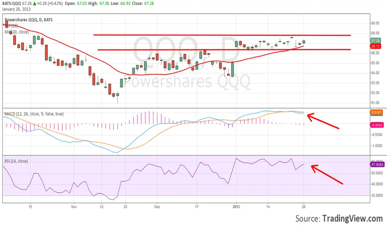Viewport: 387px width, 228px height.
Task: Click the -1.0000 MACD axis label
Action: point(377,146)
